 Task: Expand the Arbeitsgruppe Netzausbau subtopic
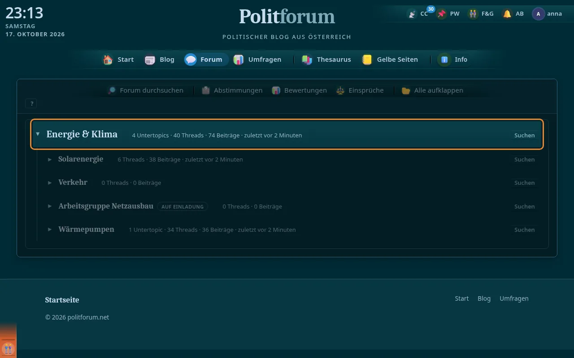50,206
